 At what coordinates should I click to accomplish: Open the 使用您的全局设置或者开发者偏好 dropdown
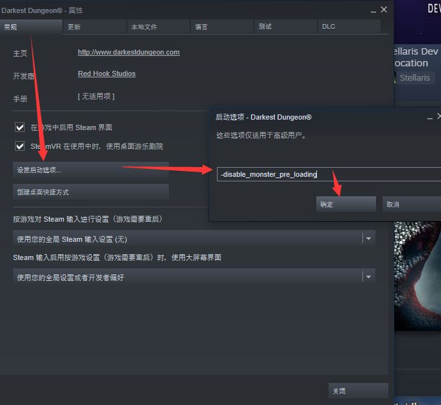(x=194, y=277)
